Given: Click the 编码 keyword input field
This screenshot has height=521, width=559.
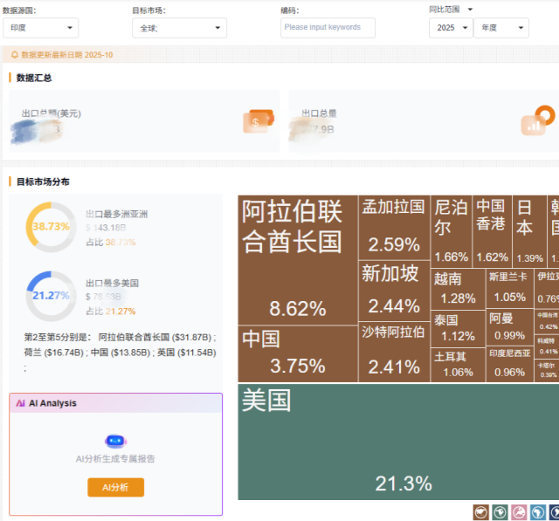Looking at the screenshot, I should tap(328, 28).
